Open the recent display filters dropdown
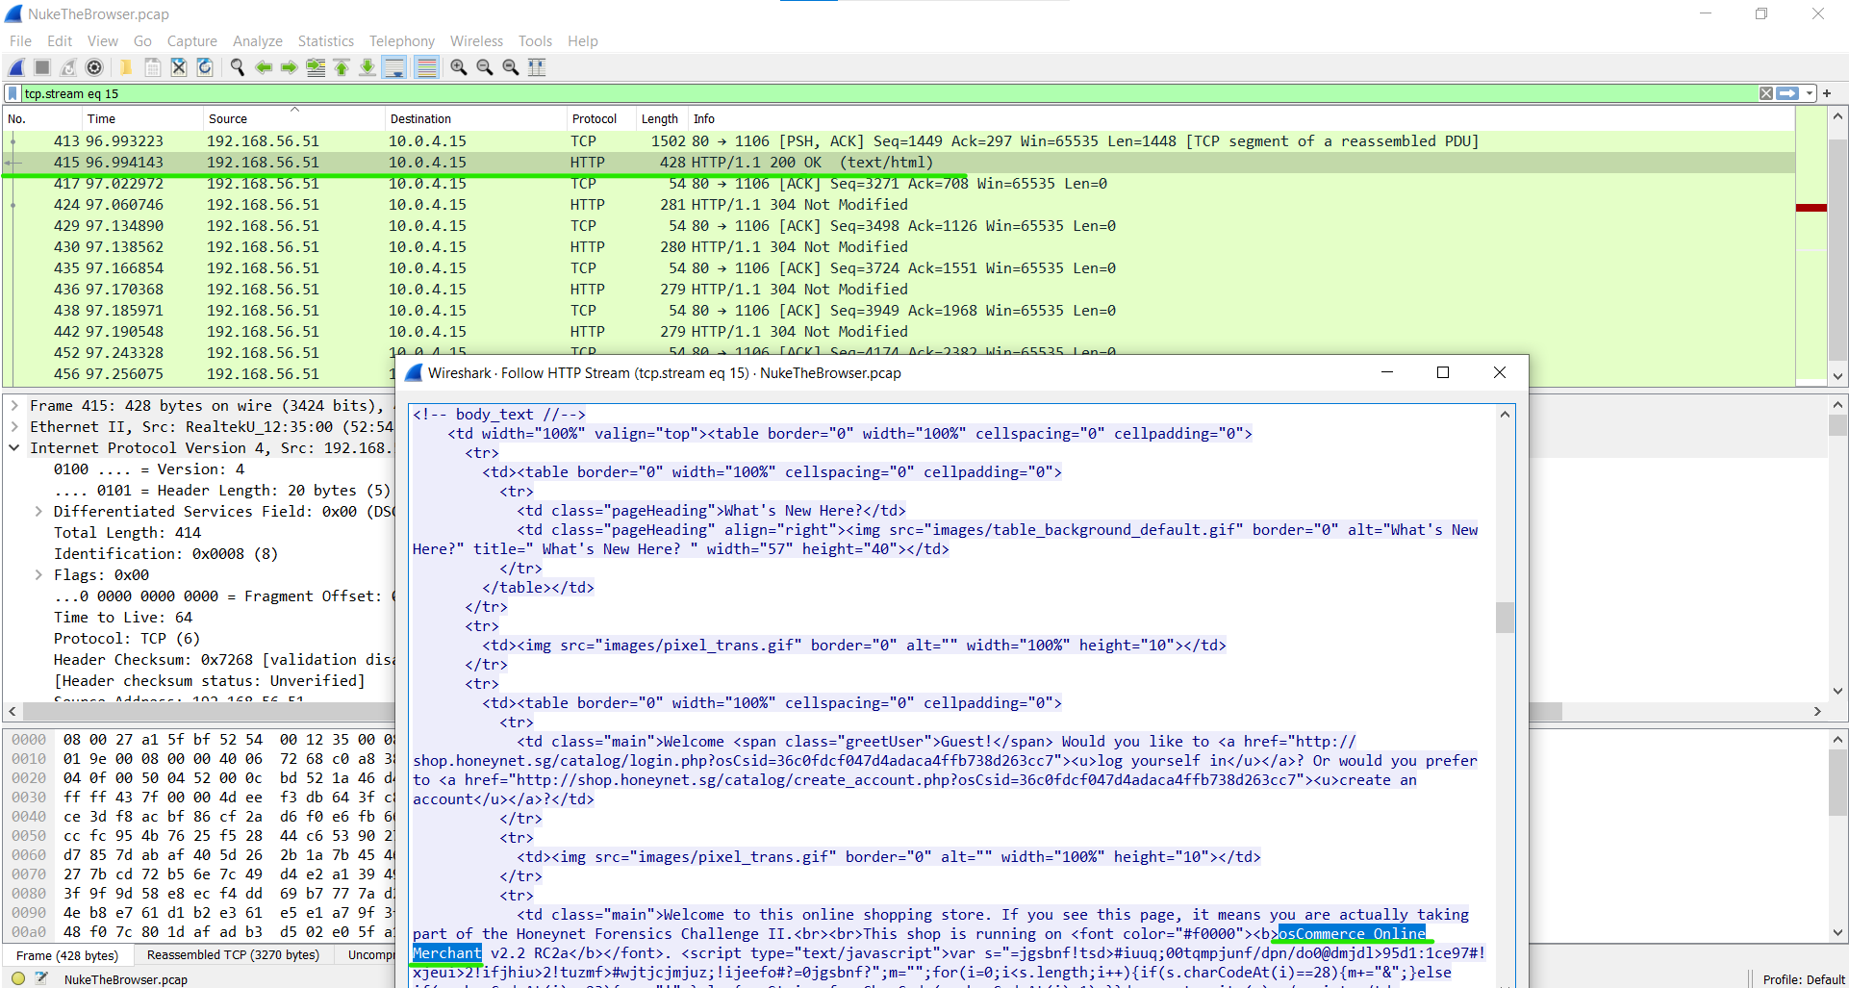This screenshot has width=1849, height=988. tap(1810, 93)
